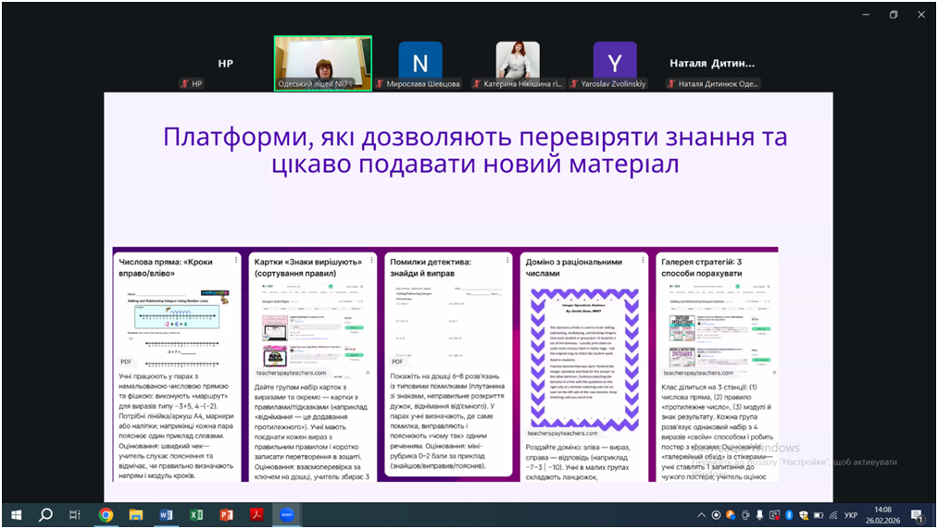Image resolution: width=938 pixels, height=529 pixels.
Task: Open options menu on "Доміно з раціональними числами" card
Action: coord(643,261)
